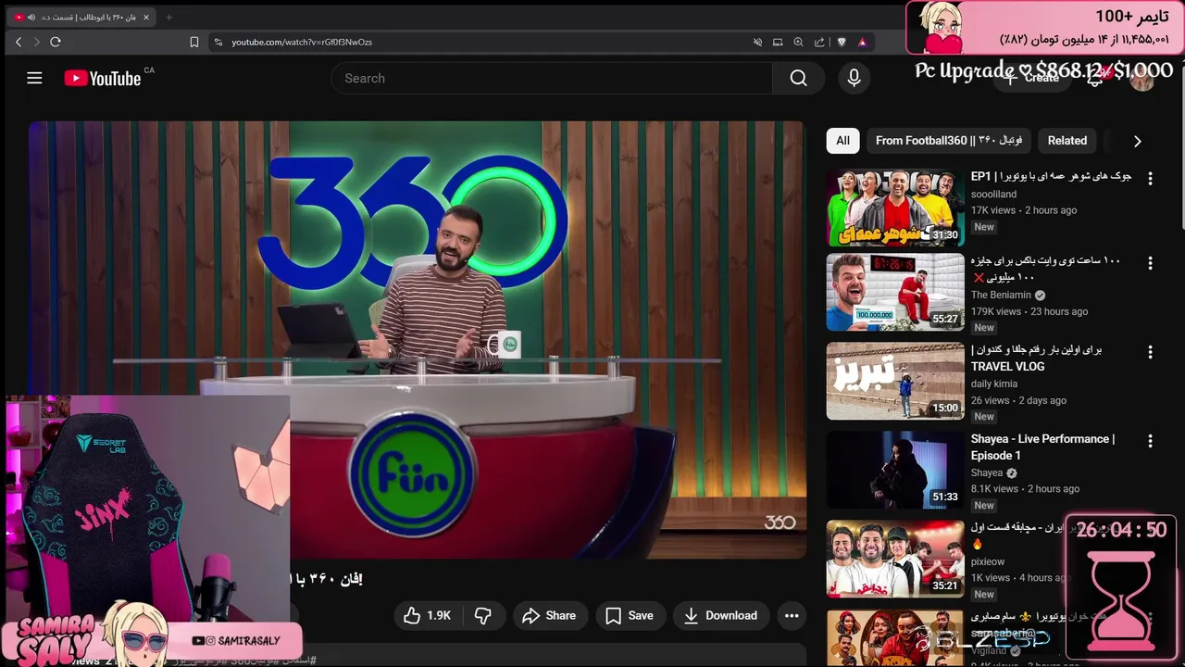
Task: Click the browser share page icon
Action: [819, 42]
